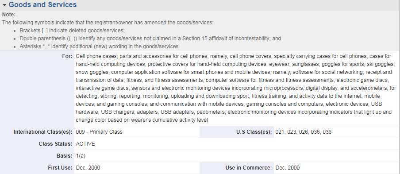
Task: Click the Note label text
Action: (9, 15)
